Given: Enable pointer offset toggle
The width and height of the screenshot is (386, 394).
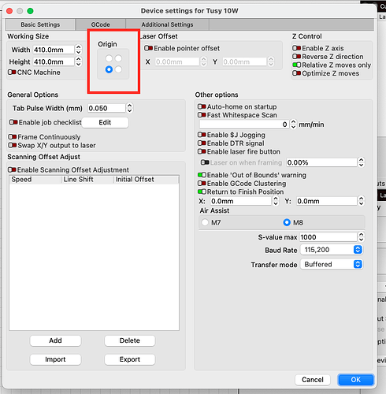Looking at the screenshot, I should (148, 48).
